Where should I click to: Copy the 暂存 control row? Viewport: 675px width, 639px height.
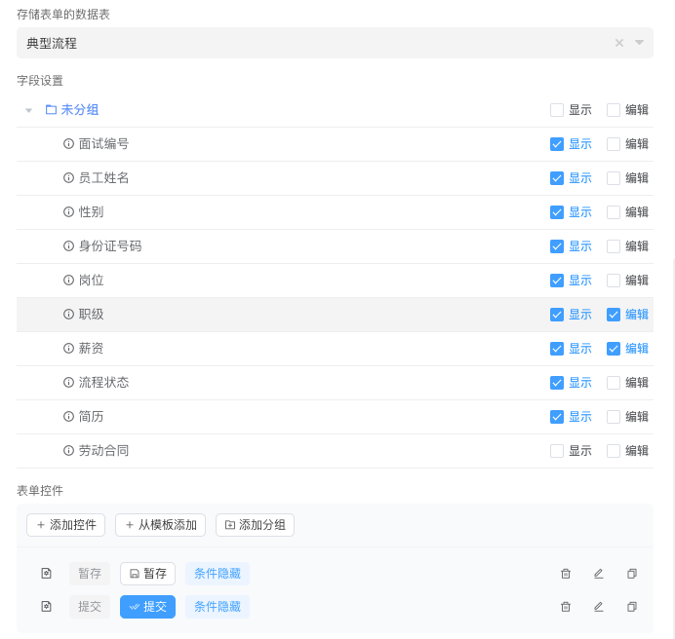point(632,574)
